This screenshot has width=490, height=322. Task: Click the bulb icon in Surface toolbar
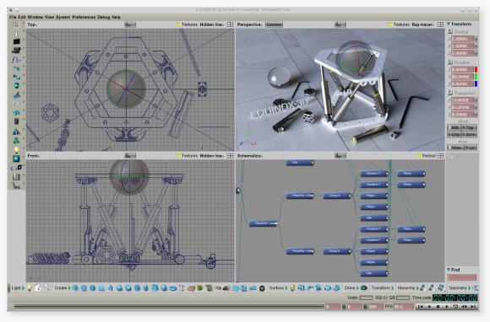(x=292, y=287)
